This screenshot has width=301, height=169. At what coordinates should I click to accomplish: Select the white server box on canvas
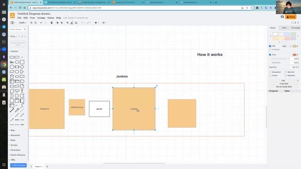(x=99, y=109)
